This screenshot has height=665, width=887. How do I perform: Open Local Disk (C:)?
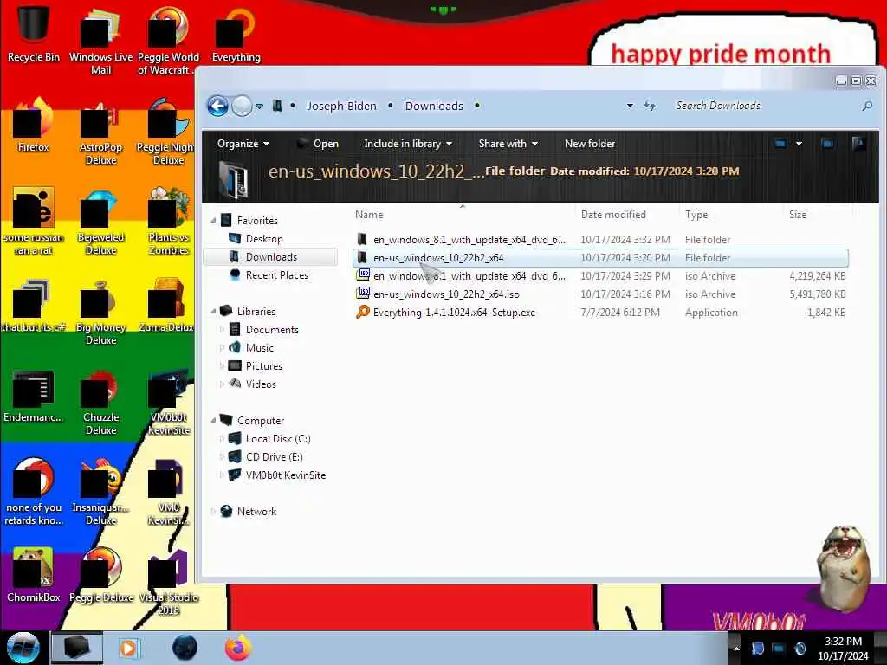coord(278,439)
